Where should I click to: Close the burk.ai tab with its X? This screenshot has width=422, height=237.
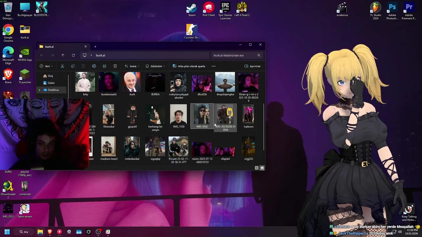click(x=86, y=46)
